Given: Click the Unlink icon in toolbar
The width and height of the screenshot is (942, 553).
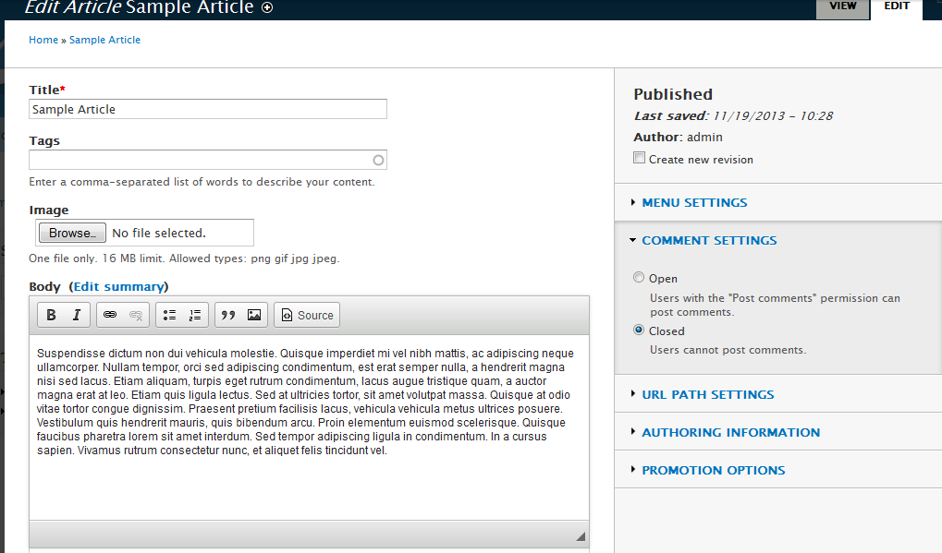Looking at the screenshot, I should tap(136, 315).
